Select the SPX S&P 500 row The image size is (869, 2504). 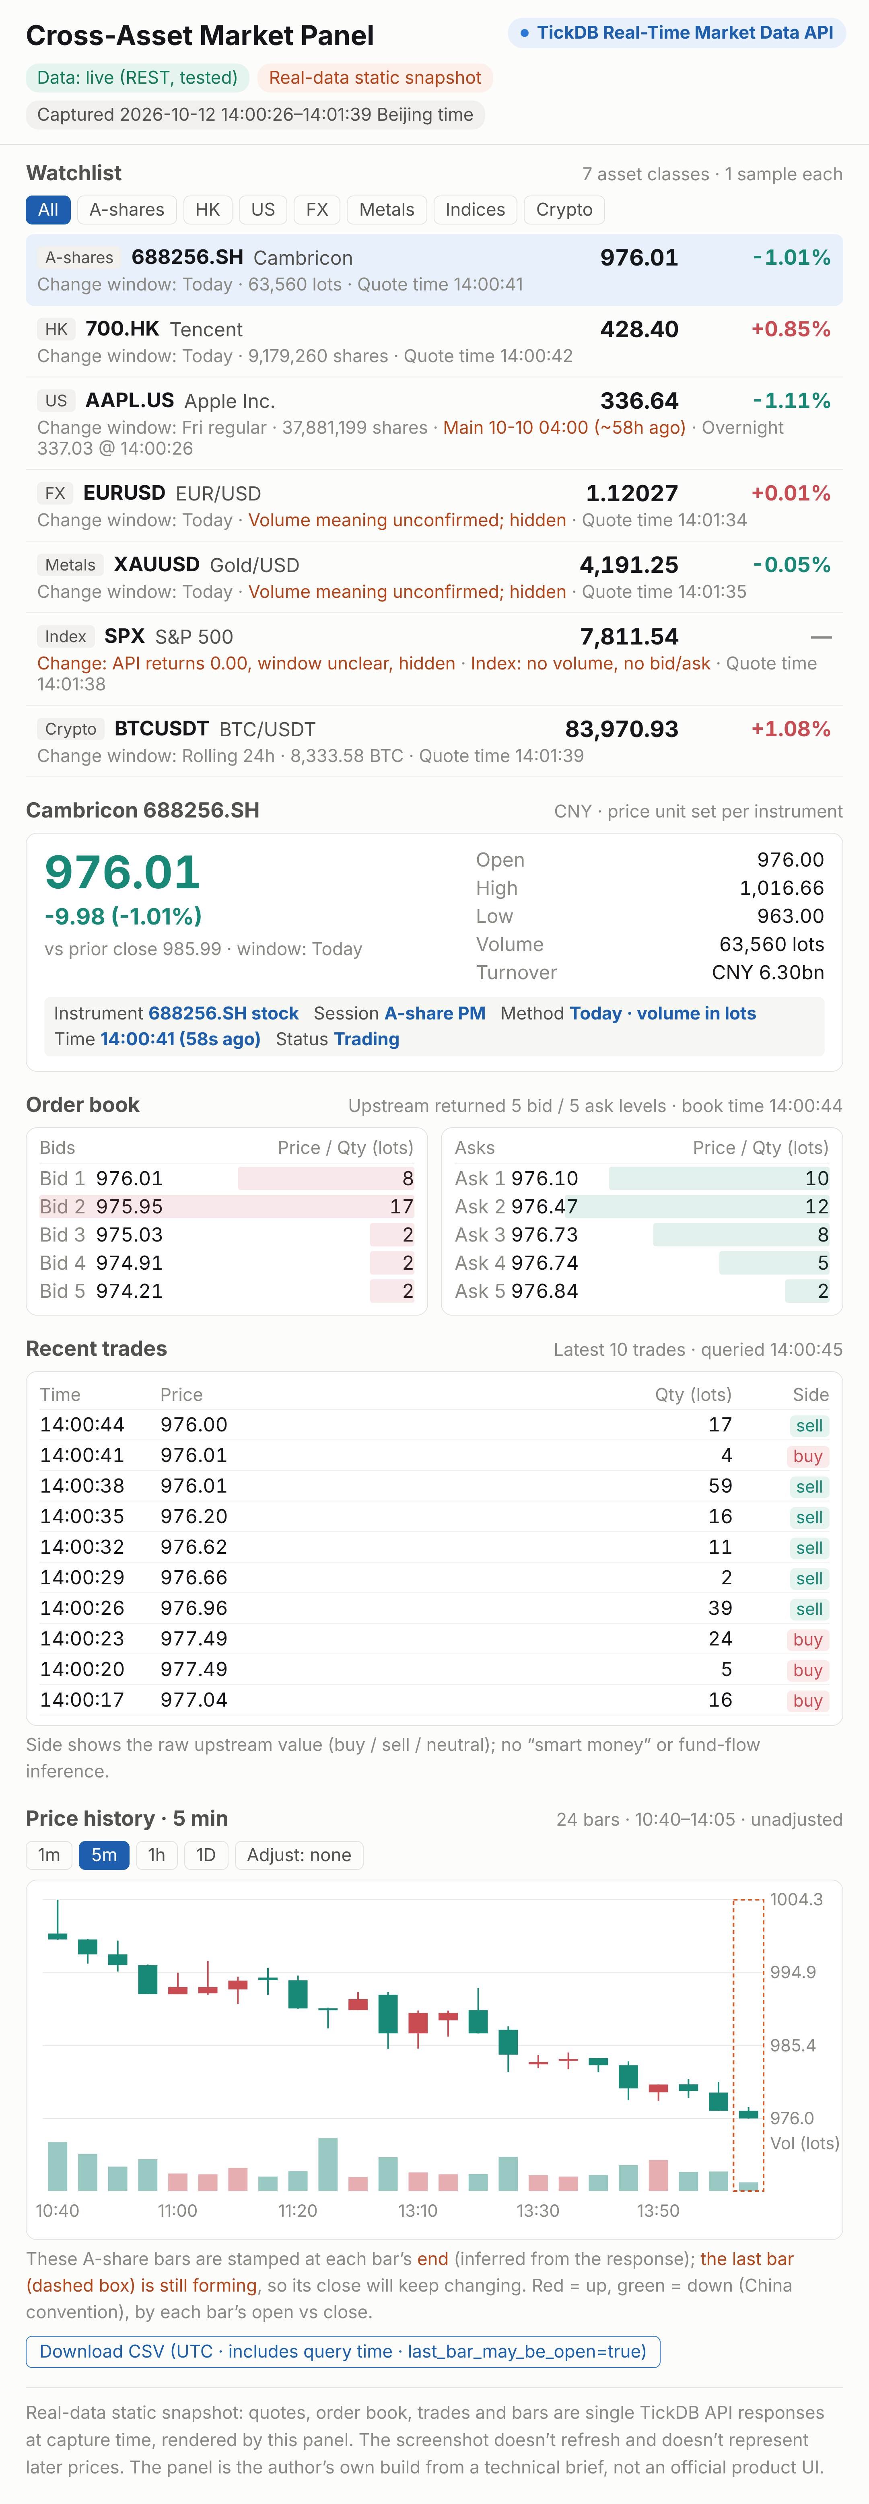point(434,659)
